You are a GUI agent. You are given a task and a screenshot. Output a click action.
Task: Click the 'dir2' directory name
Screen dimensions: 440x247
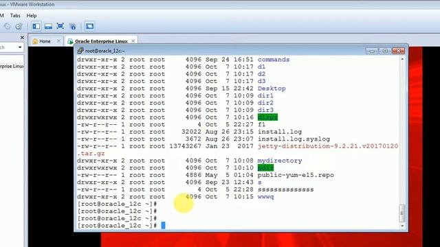(x=265, y=103)
